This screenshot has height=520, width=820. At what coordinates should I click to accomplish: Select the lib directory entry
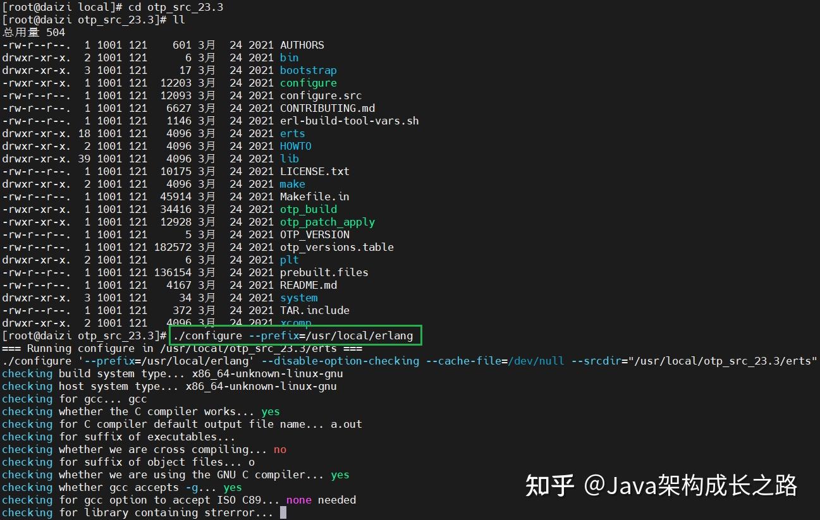point(290,159)
